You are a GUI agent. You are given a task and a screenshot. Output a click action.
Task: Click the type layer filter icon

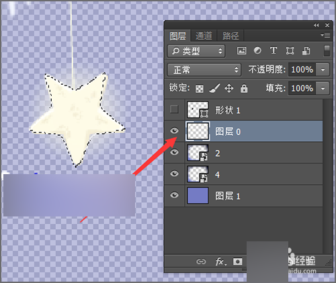[274, 50]
